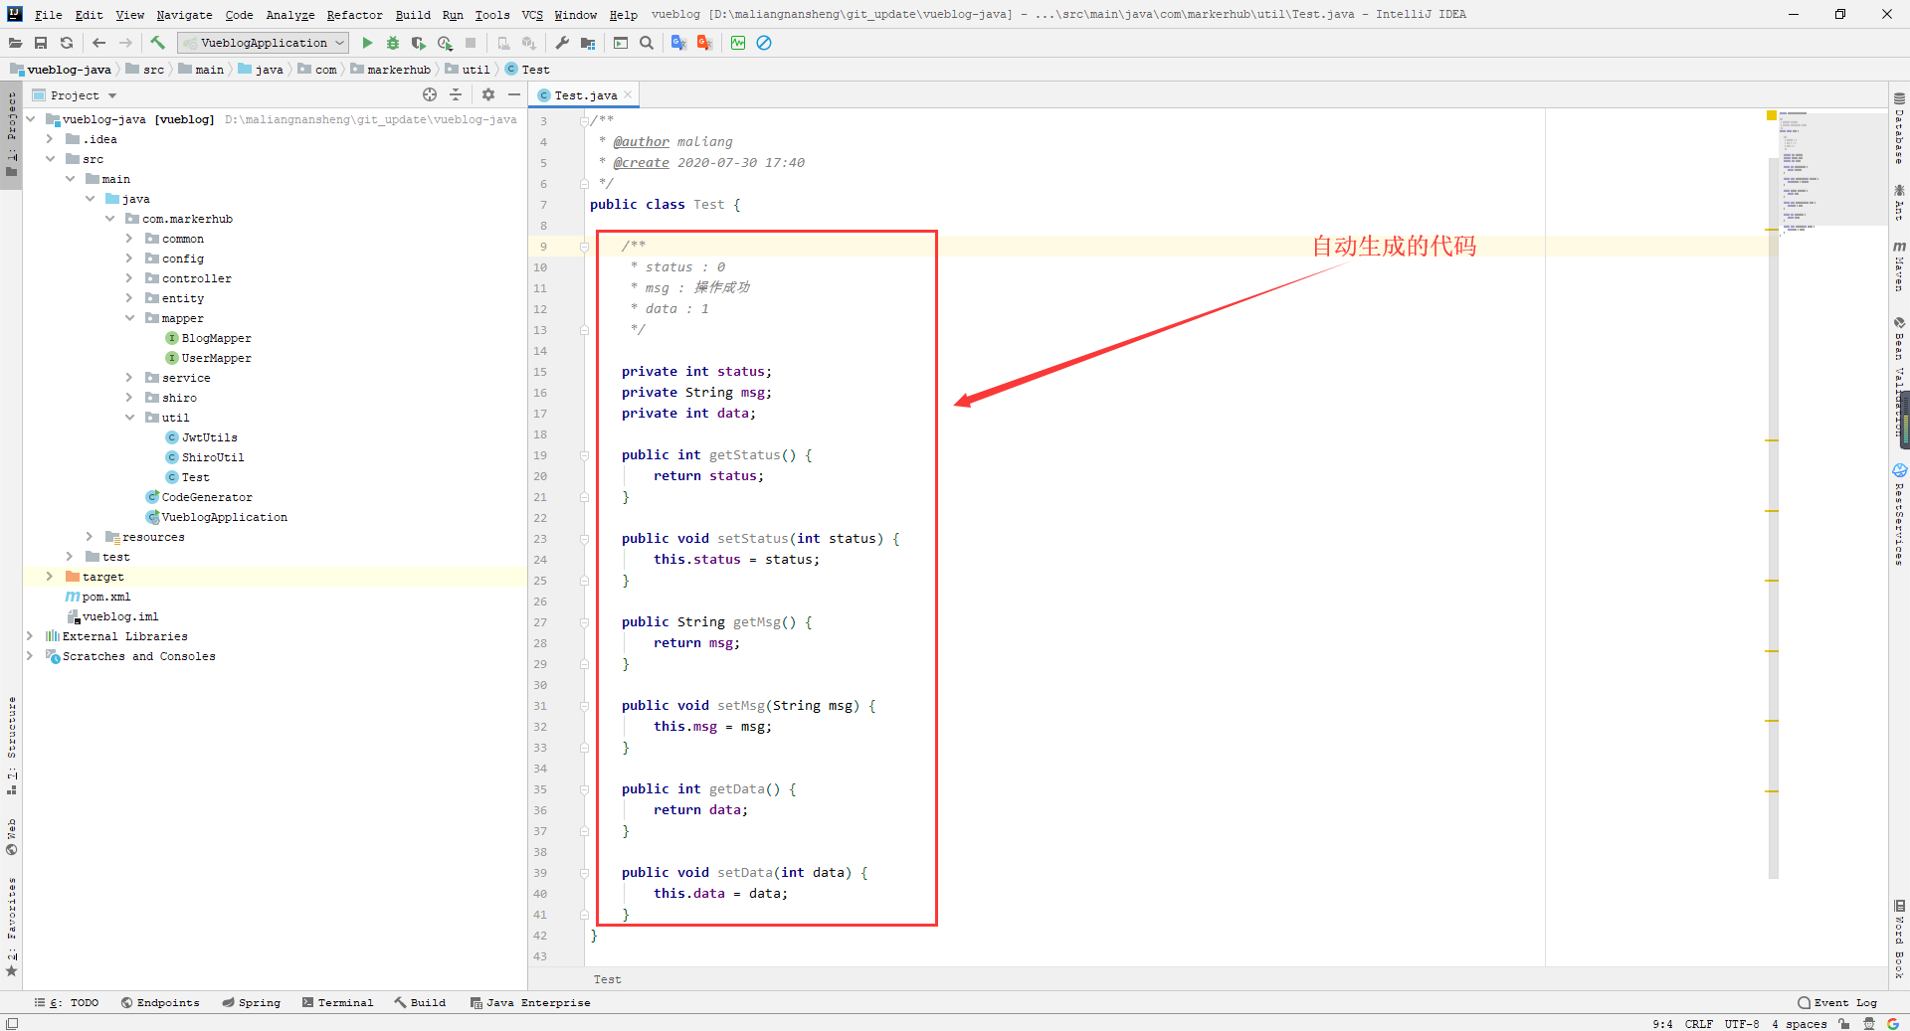The image size is (1910, 1031).
Task: Click the Open file toolbar icon
Action: 15,43
